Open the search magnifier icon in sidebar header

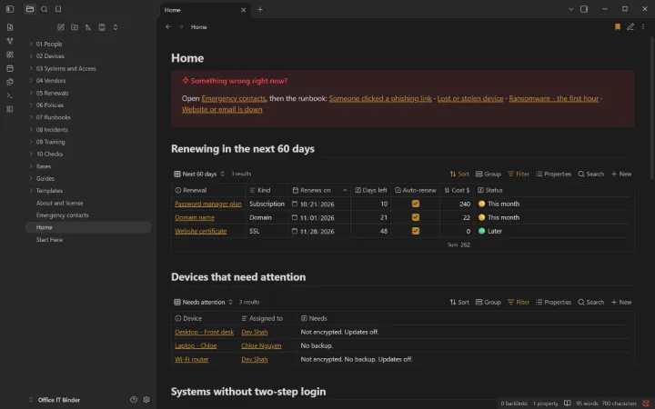tap(44, 9)
